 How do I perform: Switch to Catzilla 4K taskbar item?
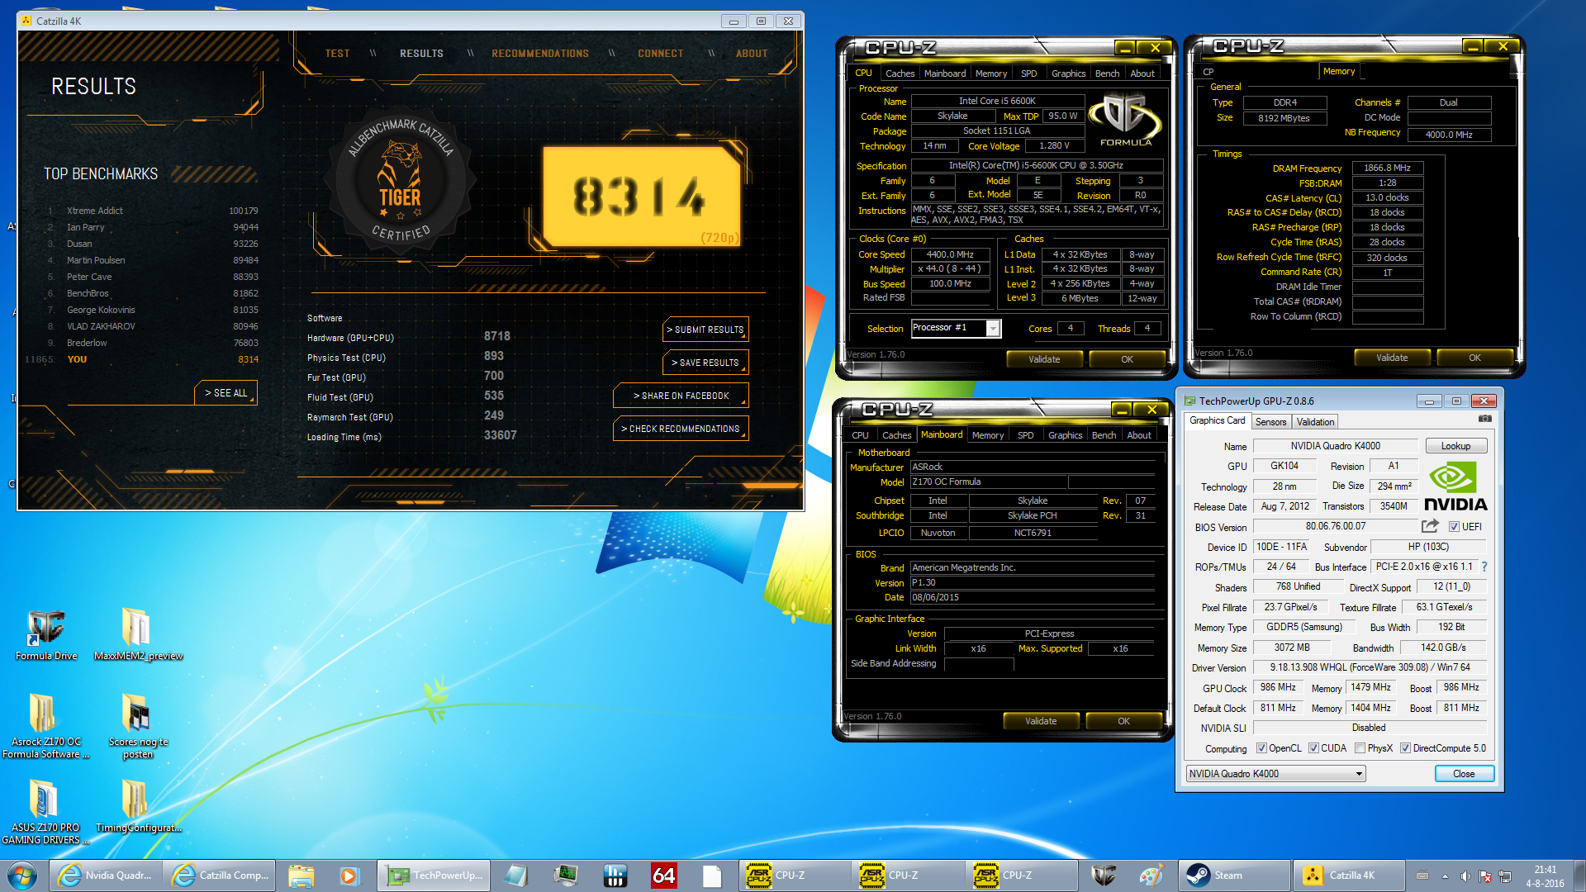pyautogui.click(x=1348, y=875)
